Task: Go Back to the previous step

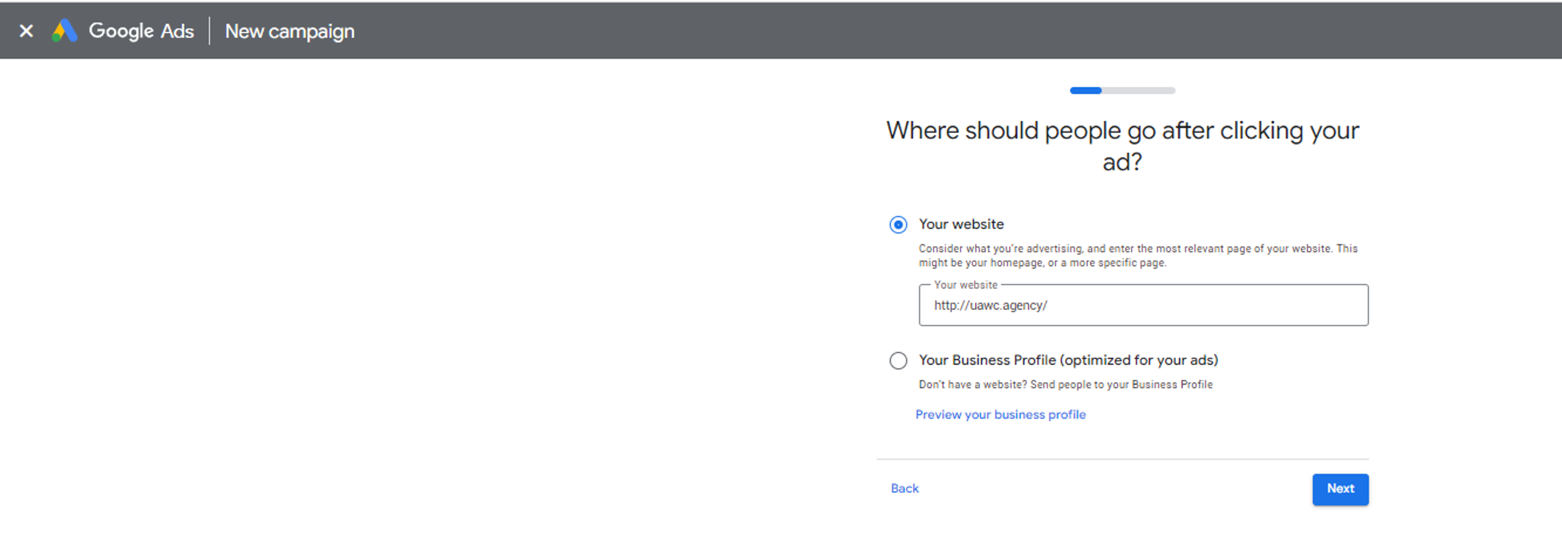Action: (x=904, y=488)
